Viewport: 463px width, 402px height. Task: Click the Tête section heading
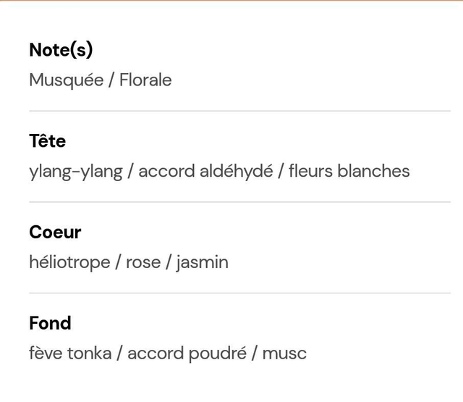point(47,141)
